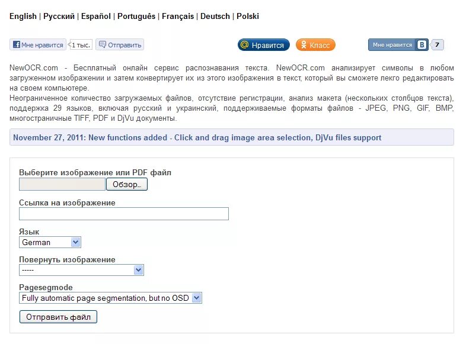This screenshot has height=344, width=463.
Task: Switch site language to Español
Action: click(x=96, y=16)
